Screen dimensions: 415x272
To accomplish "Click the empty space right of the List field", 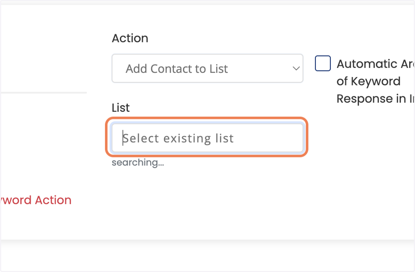I will (x=360, y=138).
